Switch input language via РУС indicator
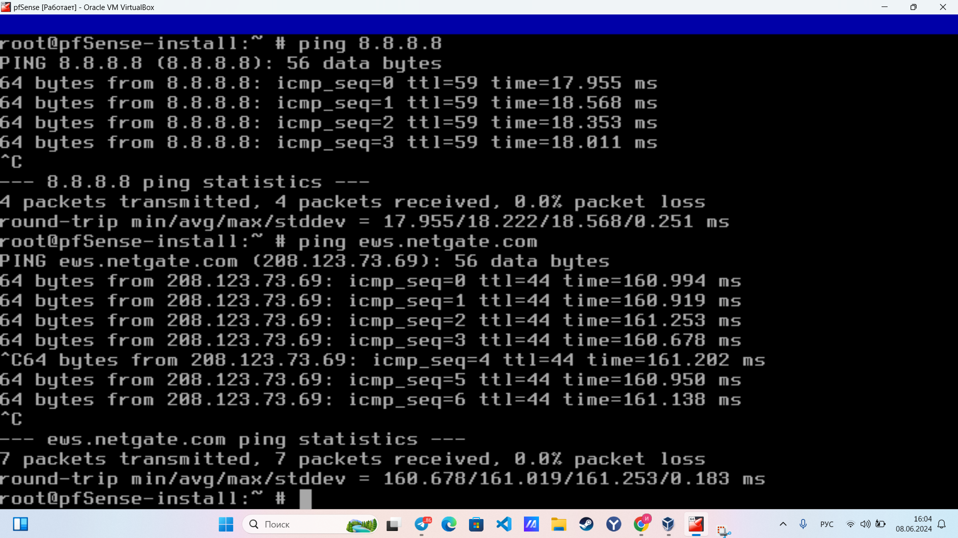This screenshot has width=958, height=538. [827, 524]
